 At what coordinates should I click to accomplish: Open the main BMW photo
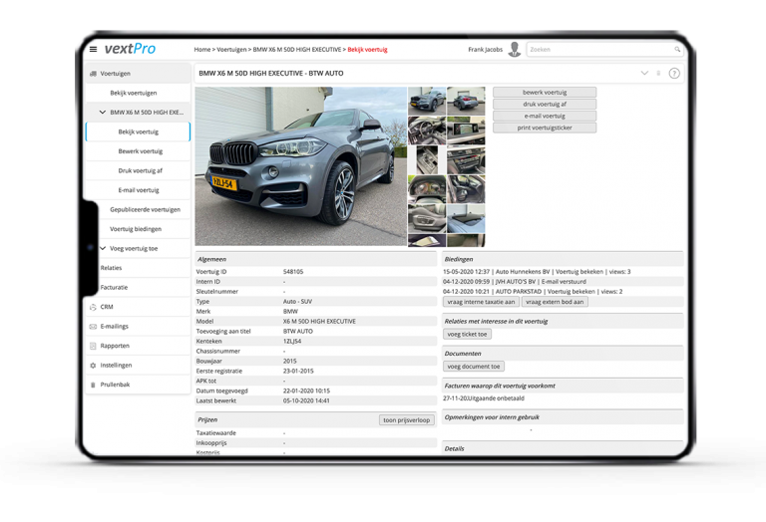(x=301, y=166)
